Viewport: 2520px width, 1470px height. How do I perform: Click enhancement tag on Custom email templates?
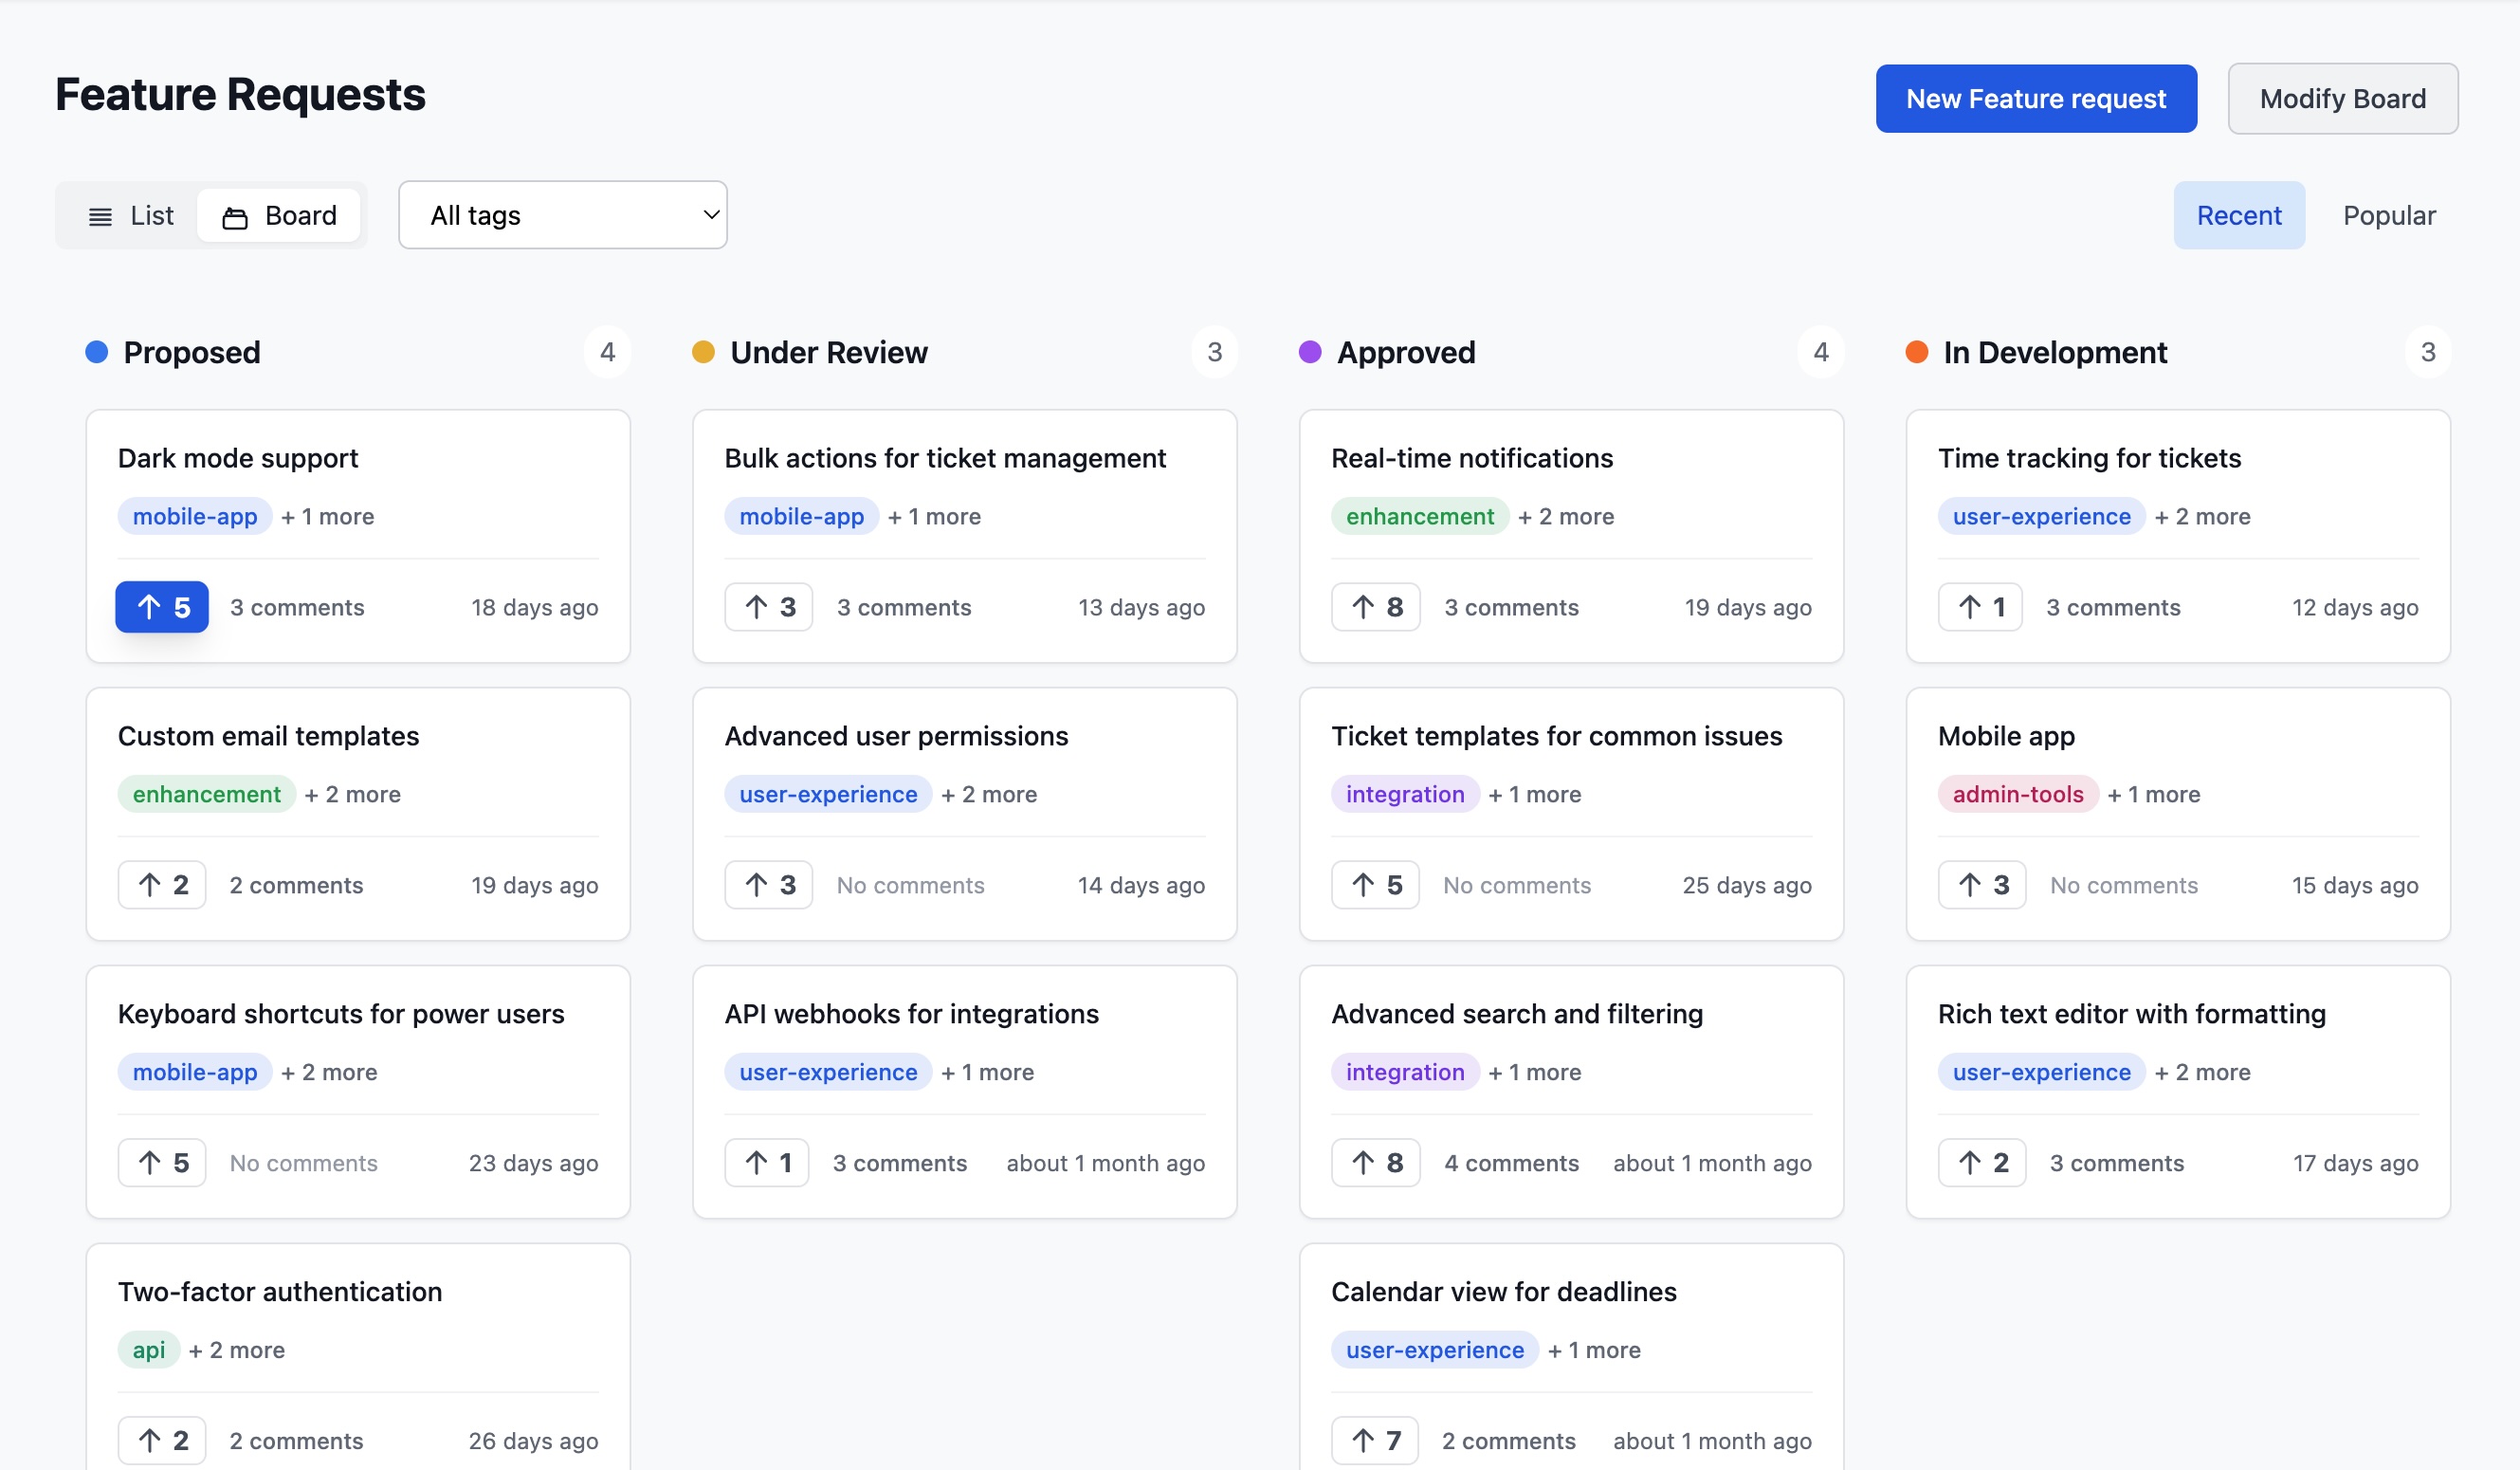(207, 794)
